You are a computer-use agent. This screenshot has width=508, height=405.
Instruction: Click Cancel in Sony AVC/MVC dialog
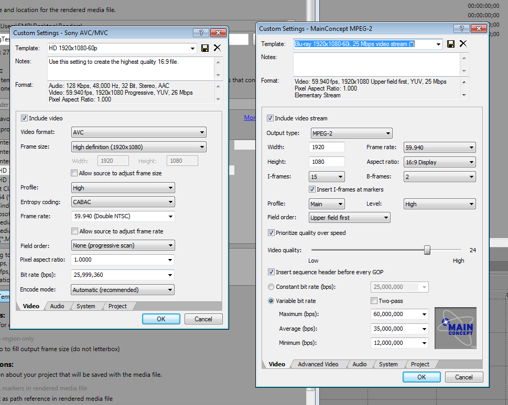203,319
